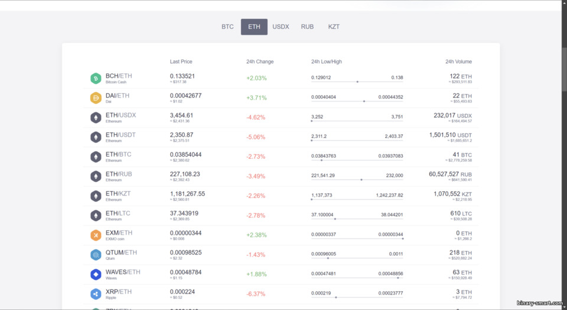Image resolution: width=567 pixels, height=310 pixels.
Task: Click the last price 37.343919
Action: 184,213
